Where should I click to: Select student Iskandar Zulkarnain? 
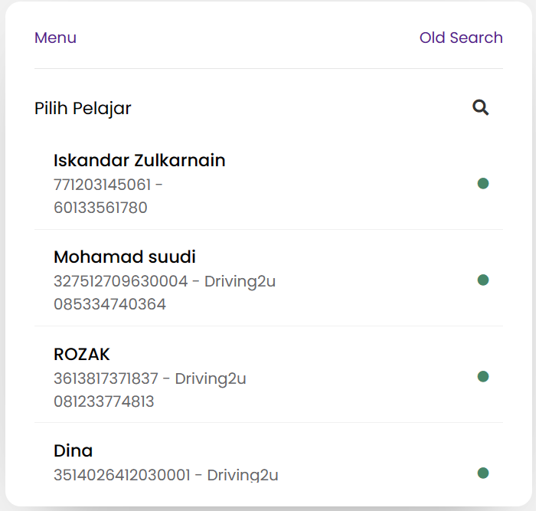[139, 161]
